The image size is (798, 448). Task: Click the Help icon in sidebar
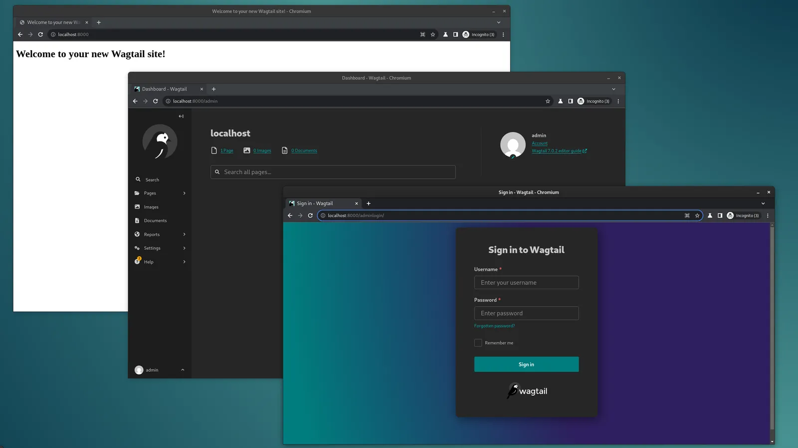(137, 261)
